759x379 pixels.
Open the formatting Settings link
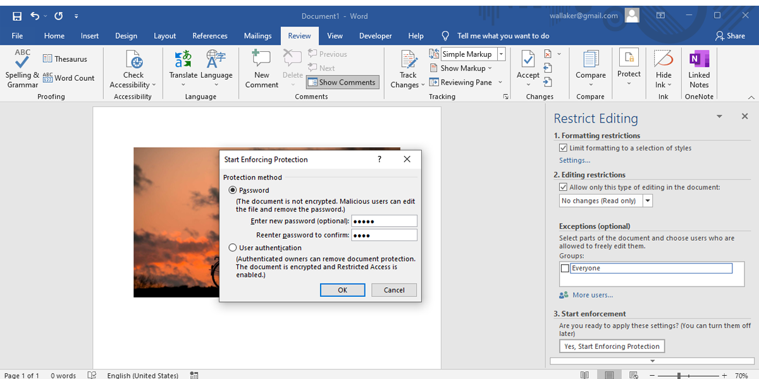(x=574, y=160)
